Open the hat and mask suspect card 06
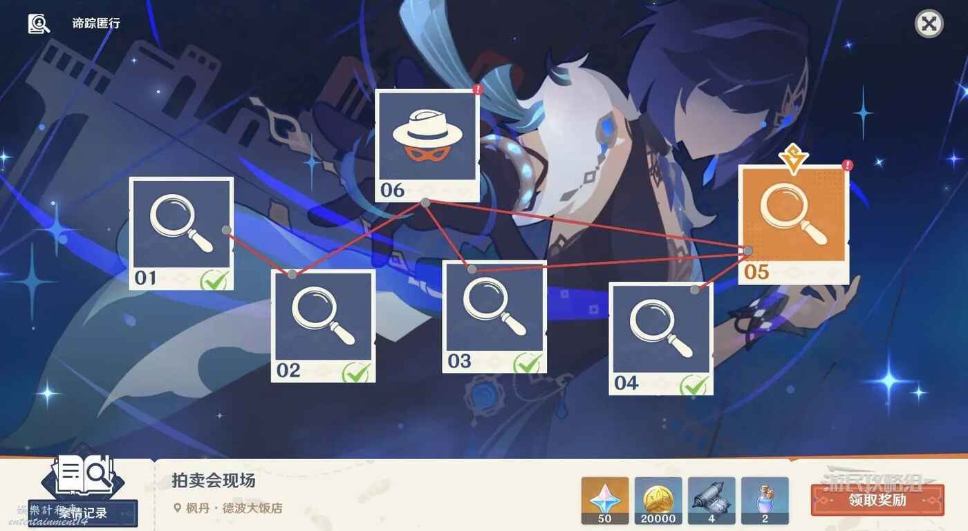Screen dimensions: 968x531 point(427,146)
